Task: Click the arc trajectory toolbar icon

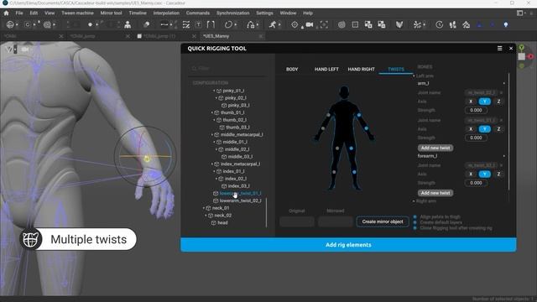Action: click(x=250, y=24)
